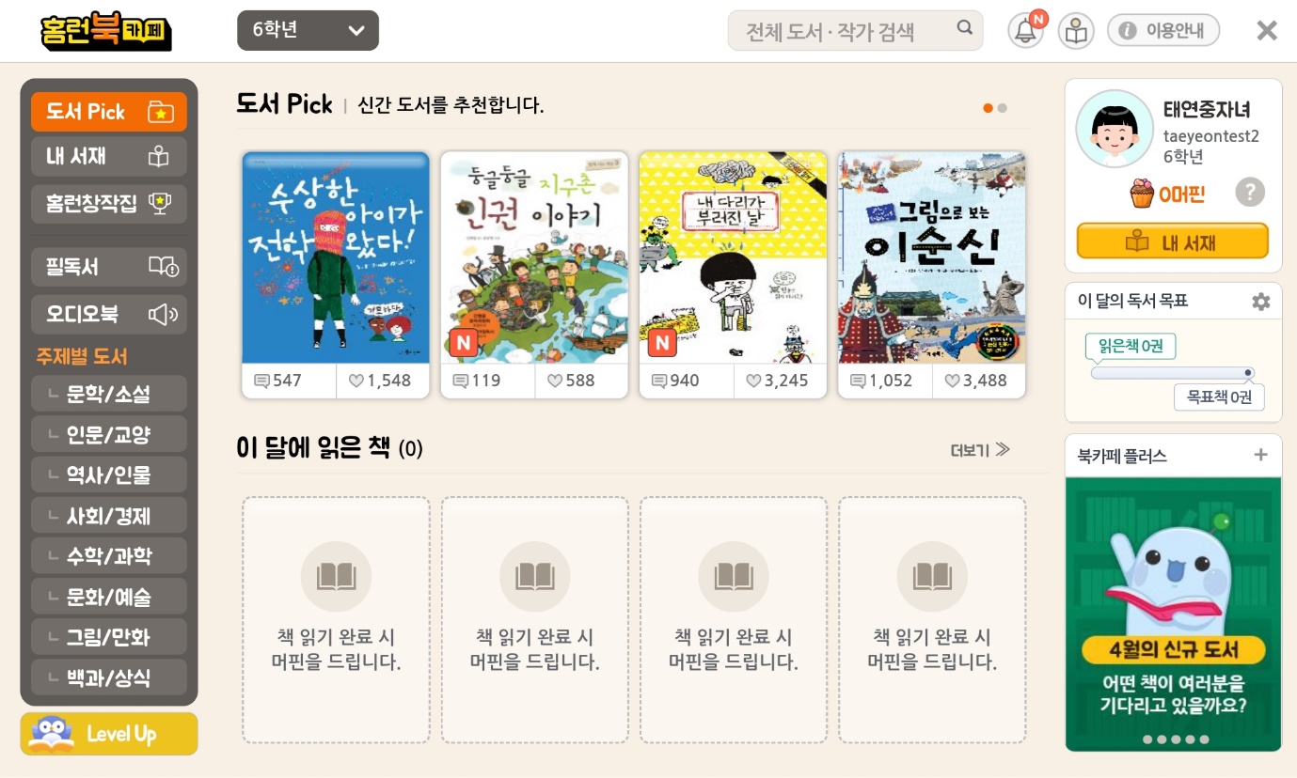
Task: Open 문학/소설 category
Action: point(108,394)
